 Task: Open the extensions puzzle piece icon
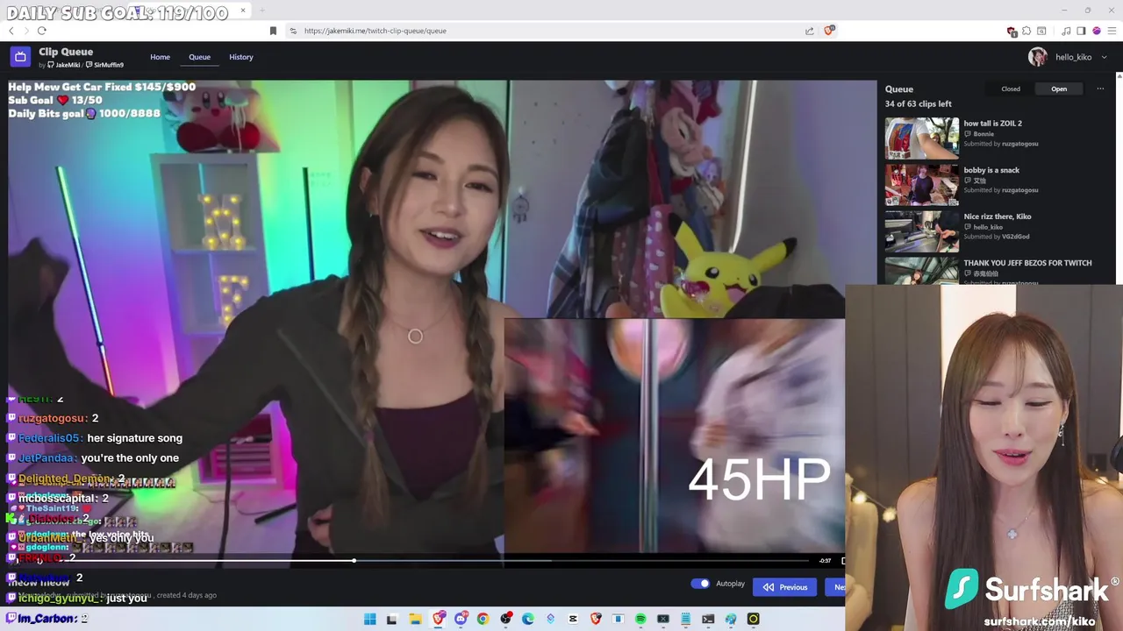(1026, 31)
